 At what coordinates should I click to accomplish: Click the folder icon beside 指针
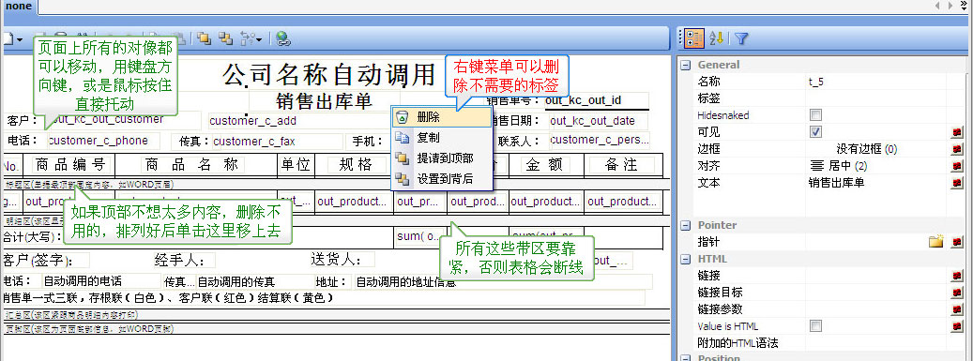point(935,242)
